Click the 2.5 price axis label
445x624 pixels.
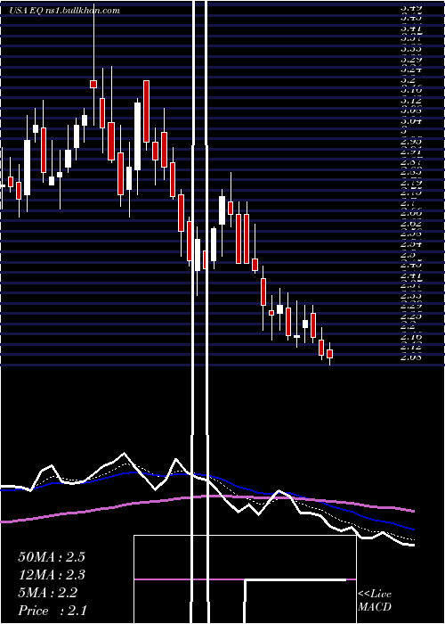click(407, 254)
